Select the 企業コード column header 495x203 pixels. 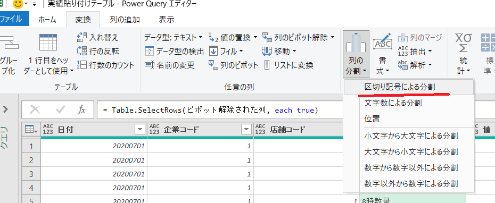(x=201, y=129)
